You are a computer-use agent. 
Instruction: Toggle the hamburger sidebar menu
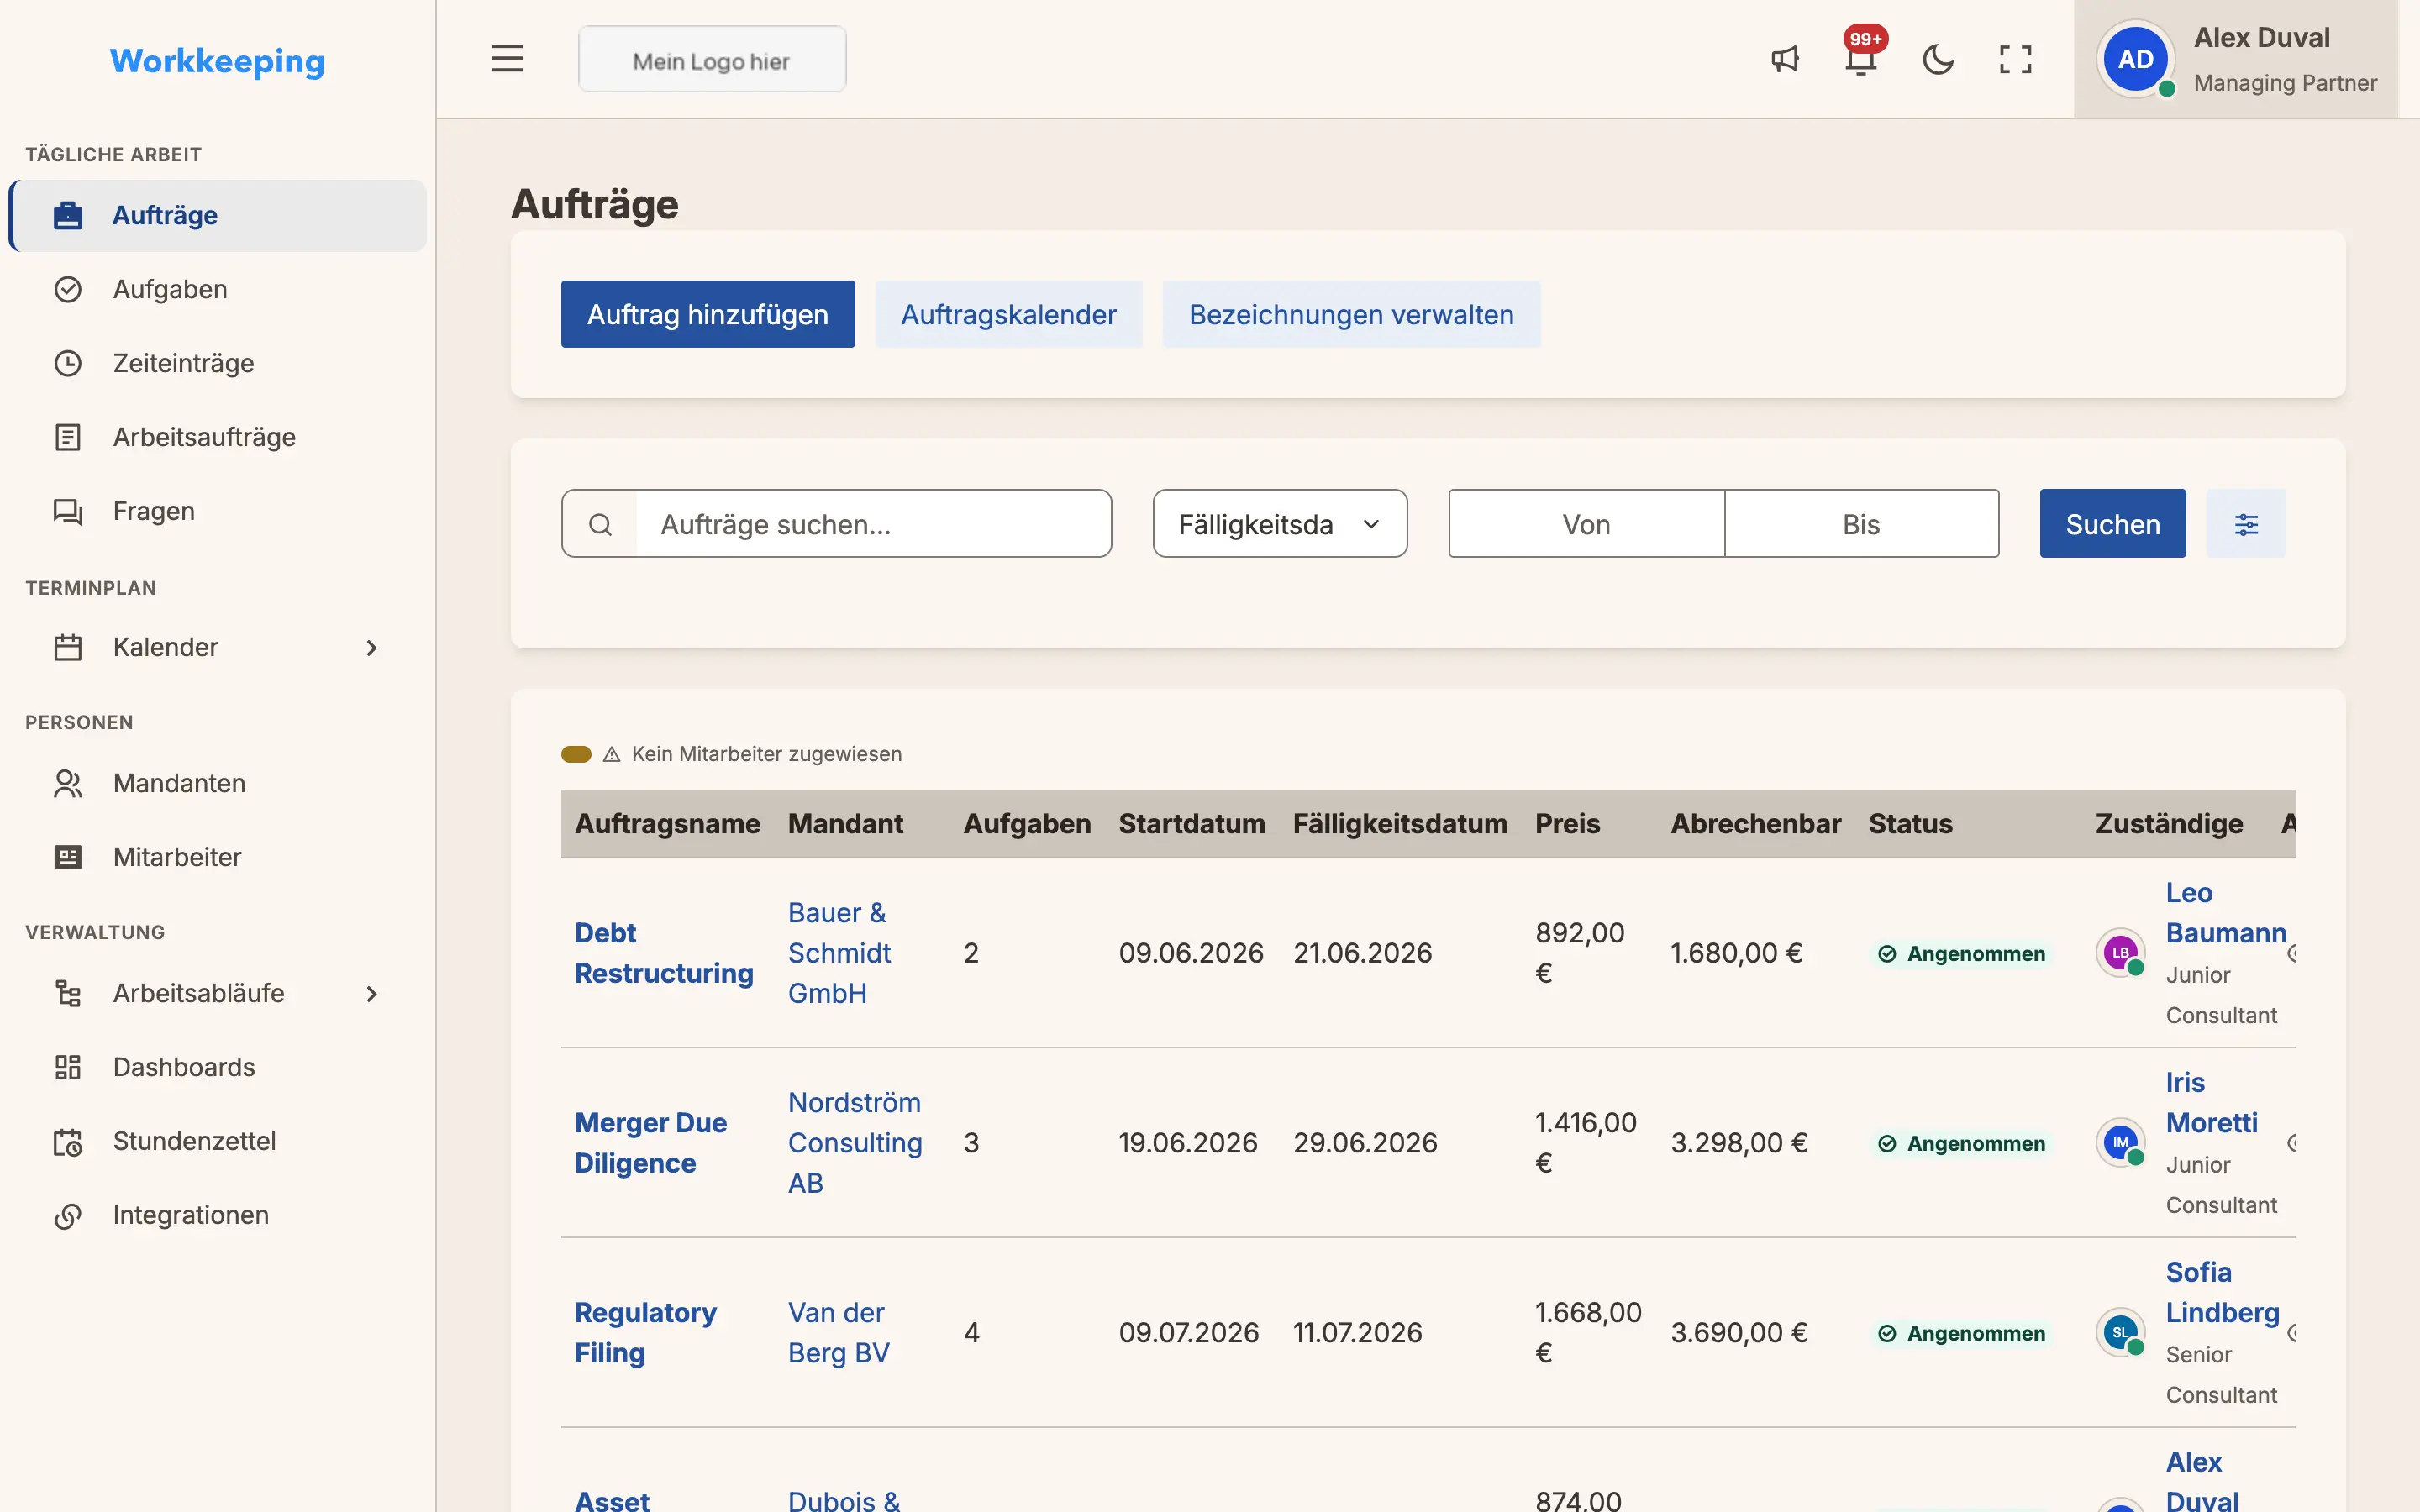(507, 59)
